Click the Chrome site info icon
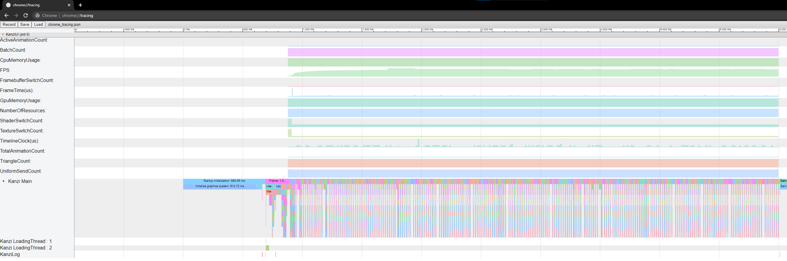The width and height of the screenshot is (787, 261). [x=38, y=15]
